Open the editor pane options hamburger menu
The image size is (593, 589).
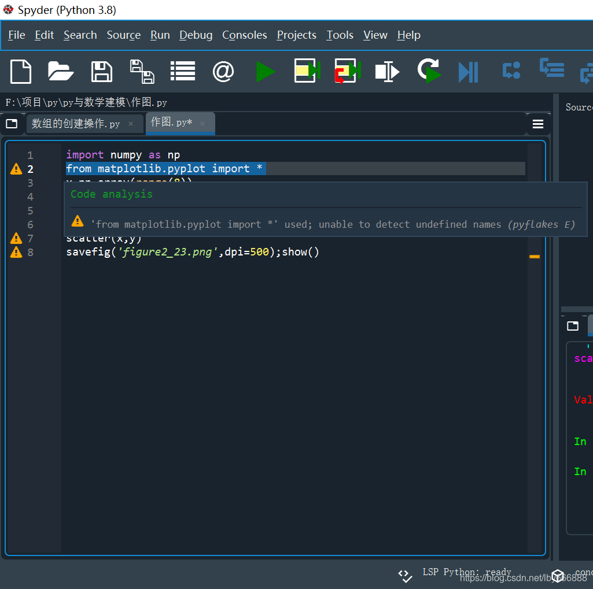tap(538, 124)
